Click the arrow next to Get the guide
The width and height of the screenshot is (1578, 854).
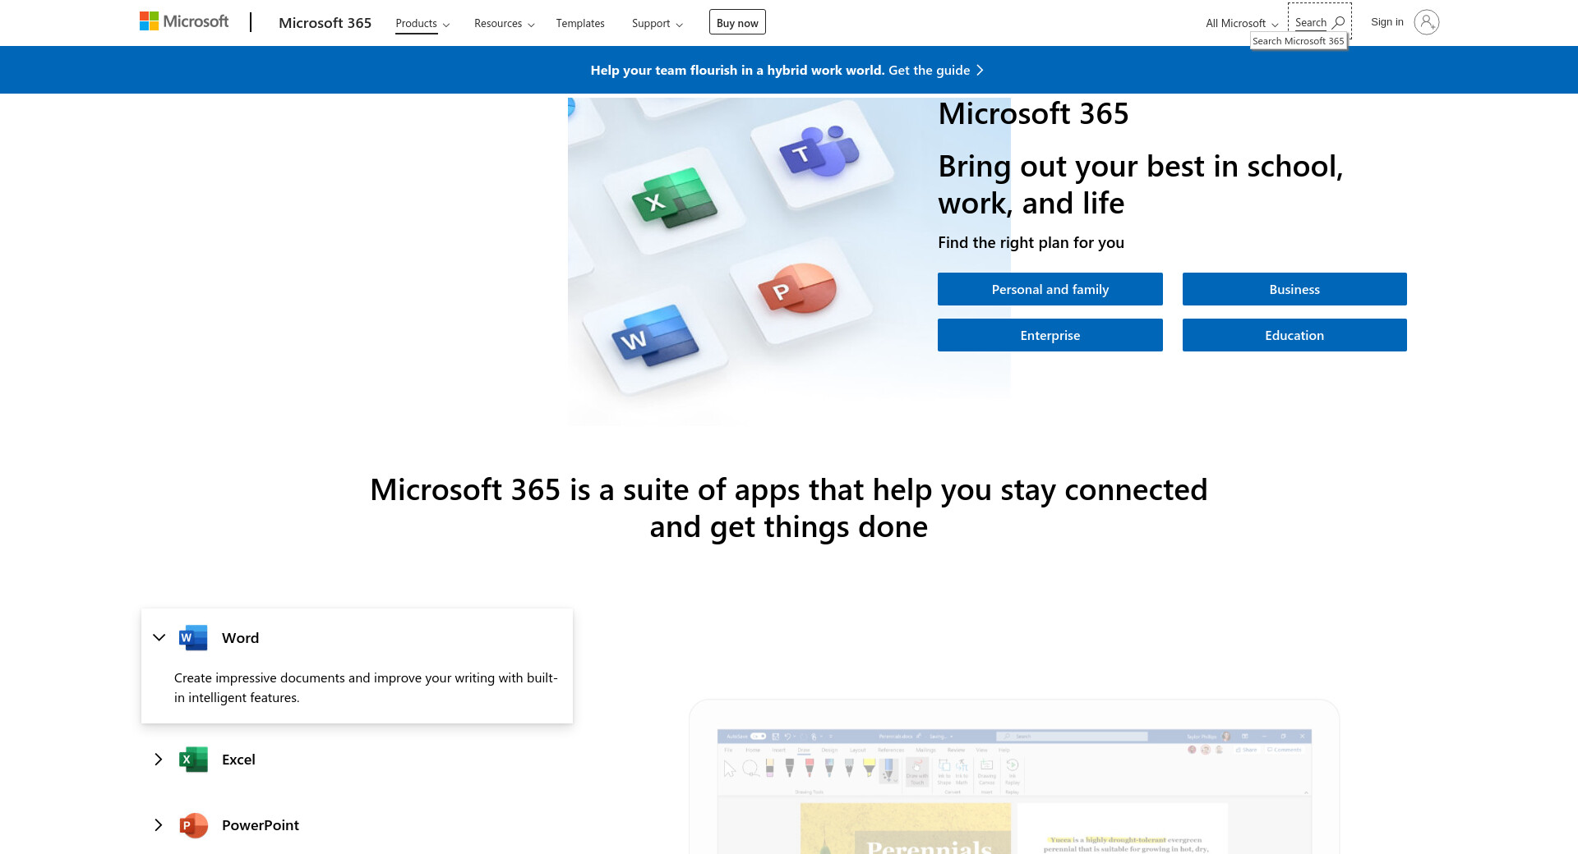(x=980, y=71)
